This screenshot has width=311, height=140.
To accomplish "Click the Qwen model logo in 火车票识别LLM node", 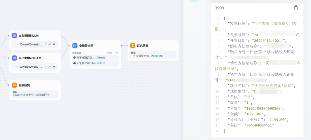I will pos(16,44).
